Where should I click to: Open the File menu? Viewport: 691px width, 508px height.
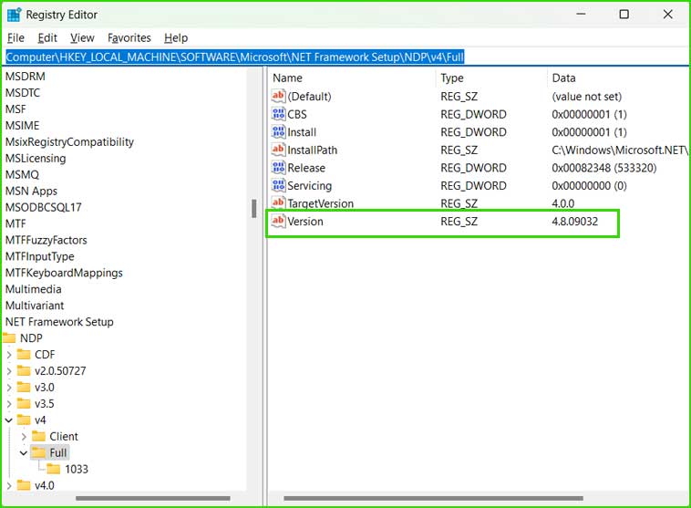pos(15,38)
